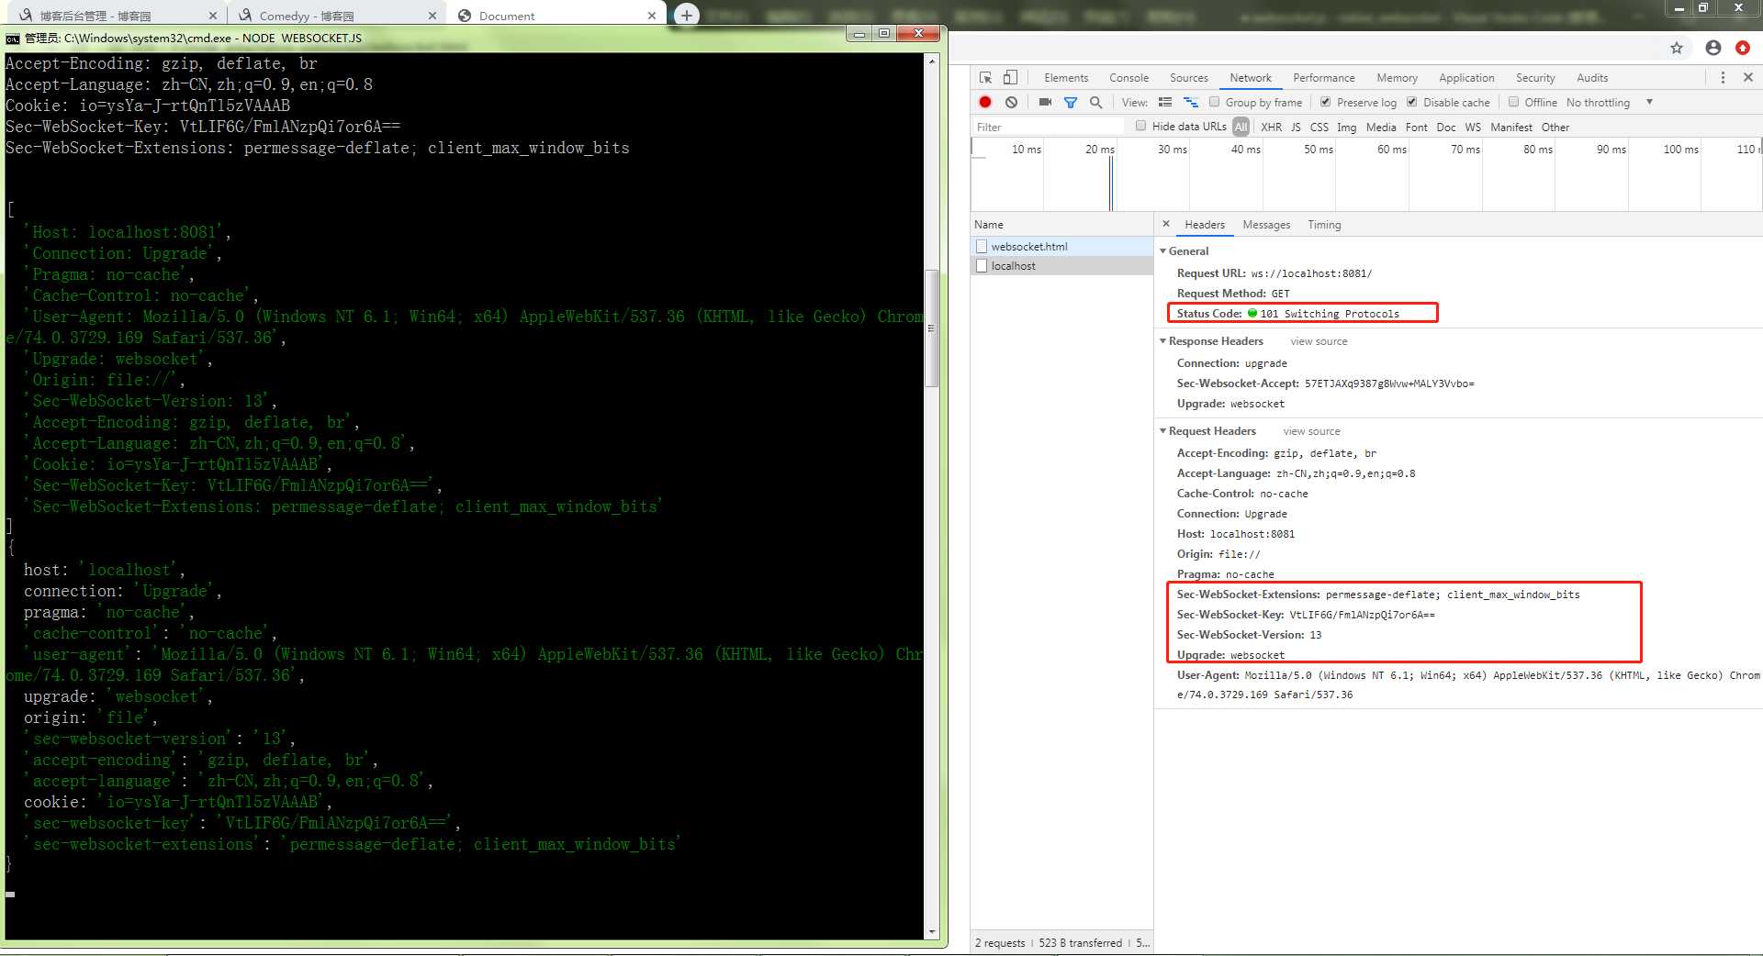
Task: Check the Hide data URLs checkbox
Action: point(1141,126)
